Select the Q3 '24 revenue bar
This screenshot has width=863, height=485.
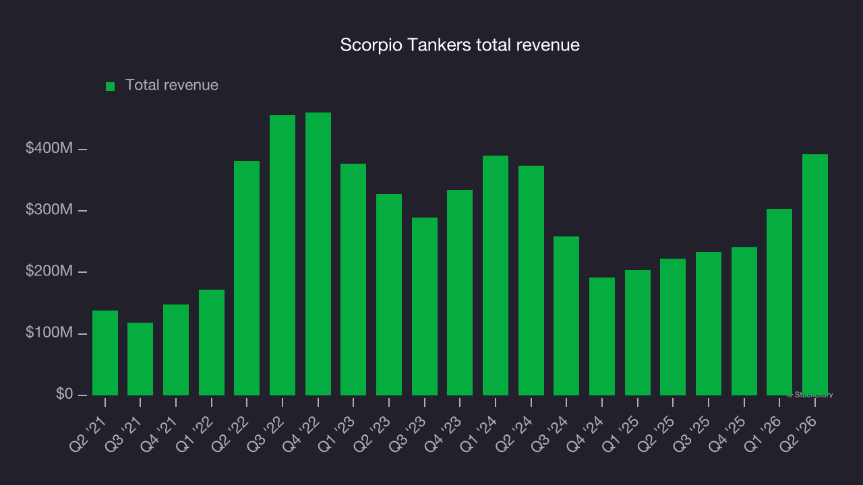point(566,316)
